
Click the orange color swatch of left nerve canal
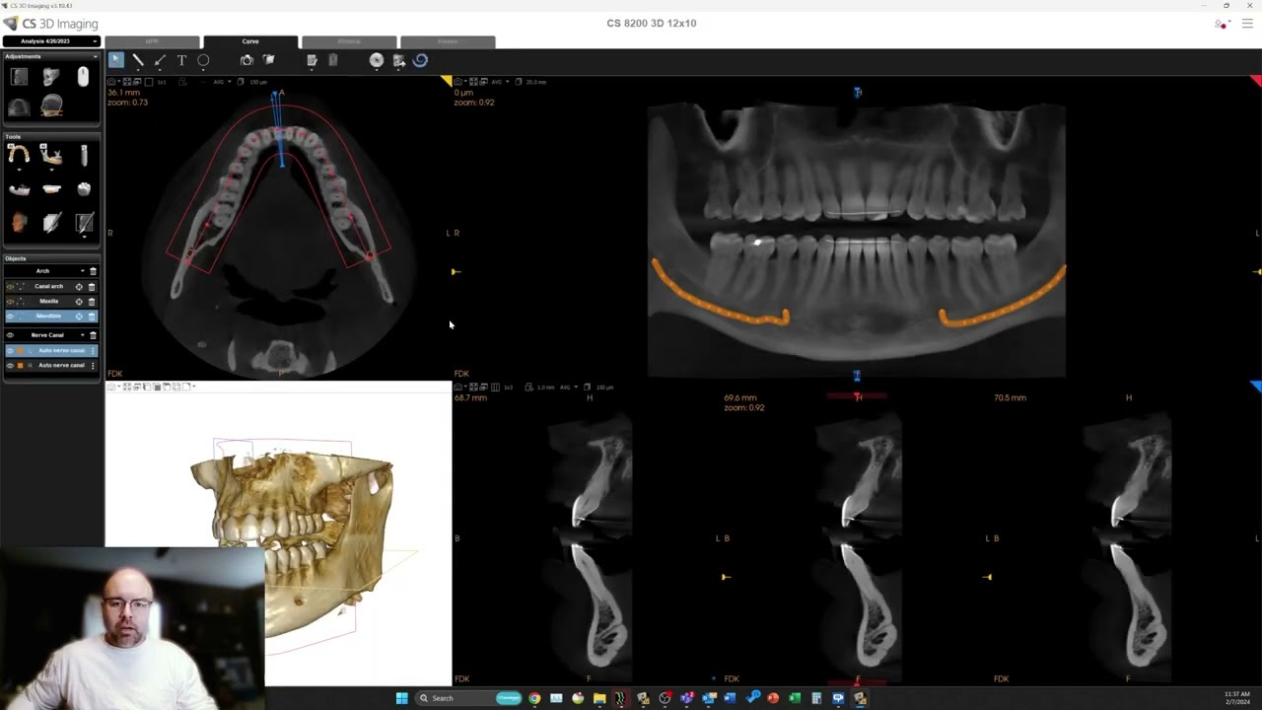(21, 350)
